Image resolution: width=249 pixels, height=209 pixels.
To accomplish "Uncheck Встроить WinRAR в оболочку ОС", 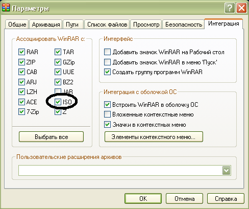I will click(107, 104).
